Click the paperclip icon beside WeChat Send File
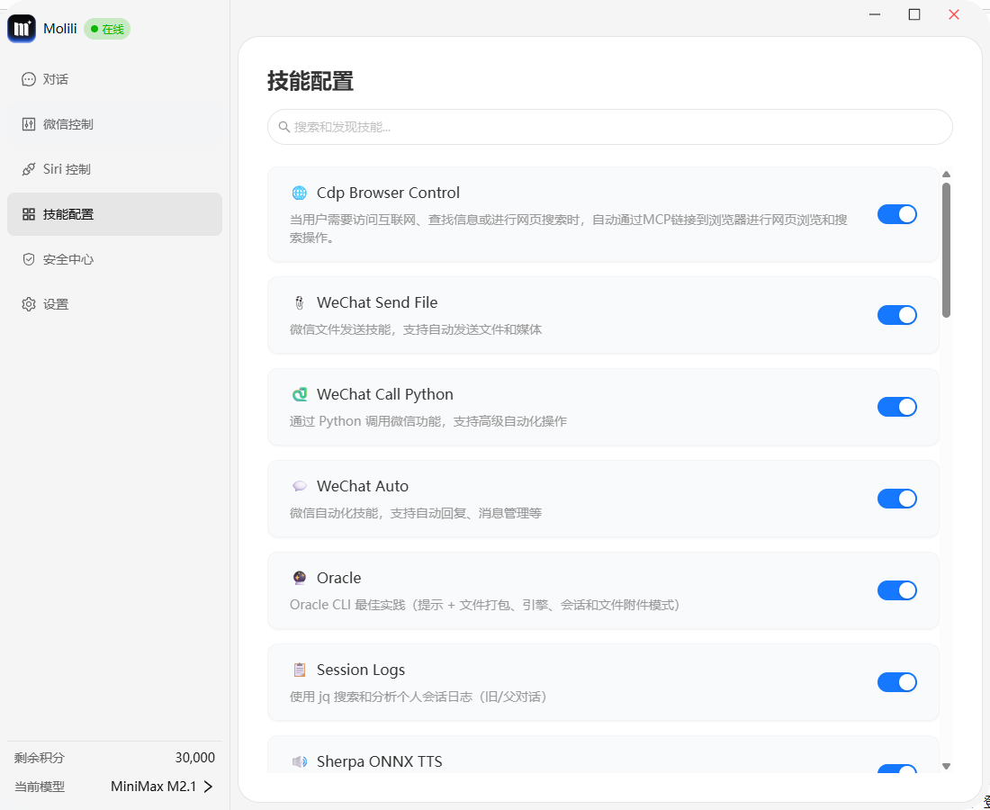 [x=299, y=302]
